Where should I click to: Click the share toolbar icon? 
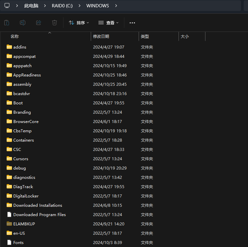point(39,23)
